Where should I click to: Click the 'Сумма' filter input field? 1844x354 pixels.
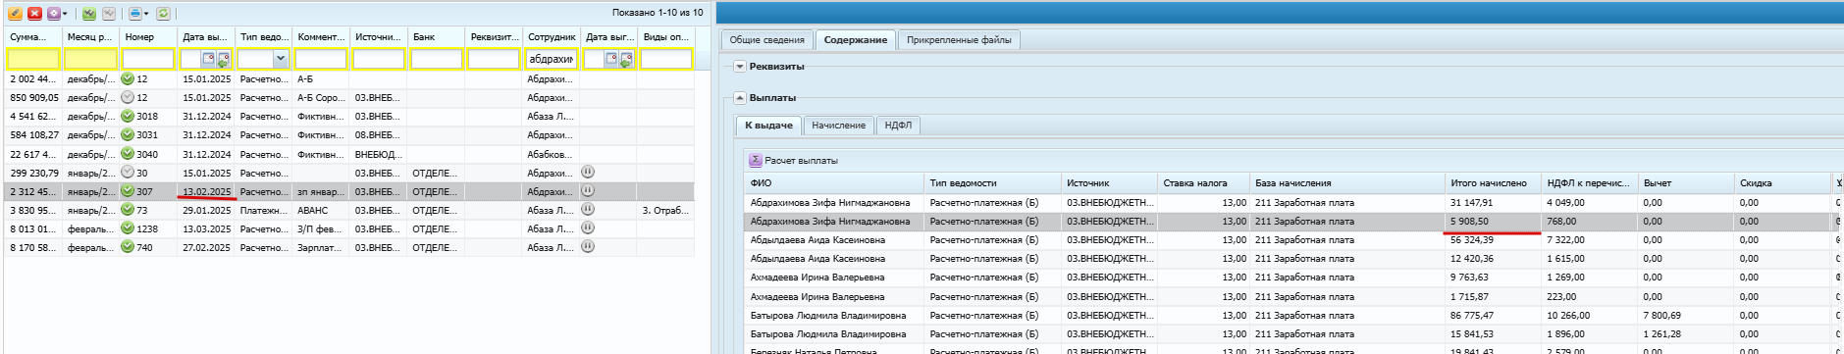point(33,59)
